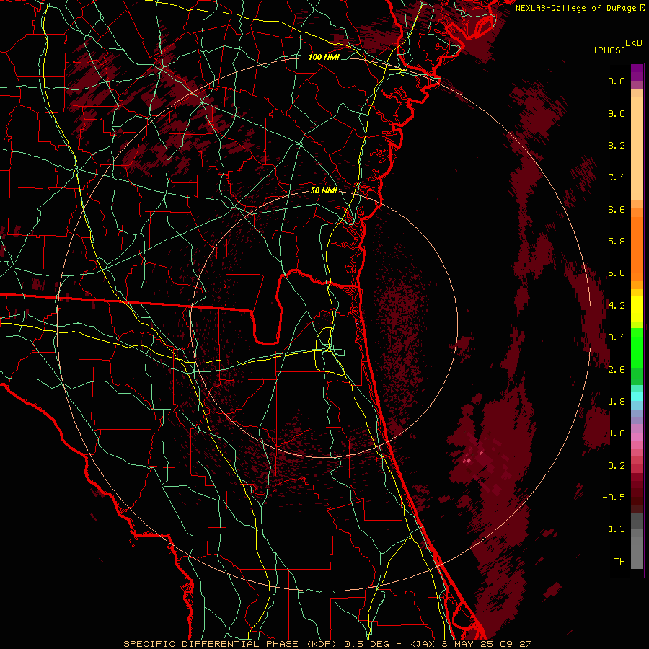
Task: Click the 4.2 color scale value
Action: point(617,306)
